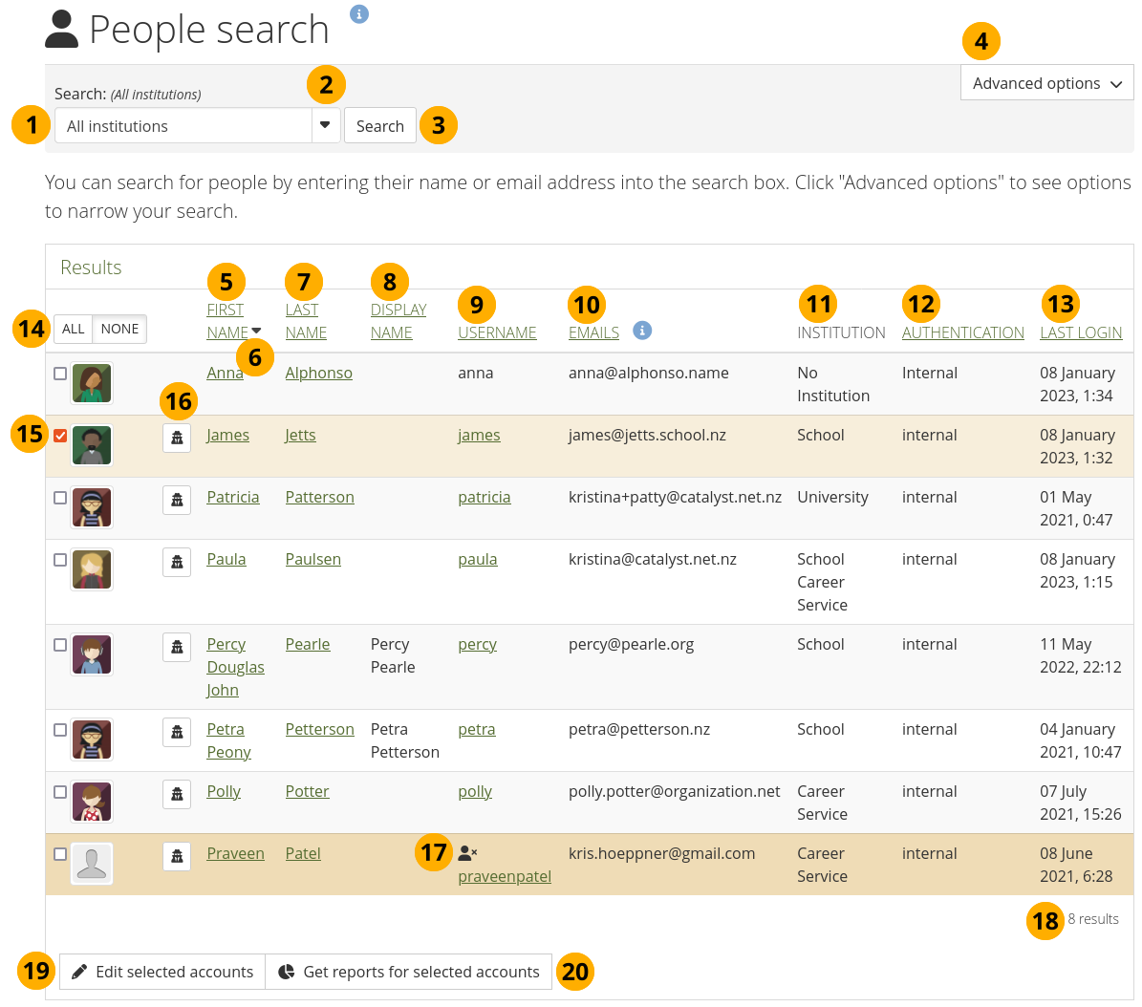1142x1007 pixels.
Task: Sort by Authentication column header
Action: pos(962,332)
